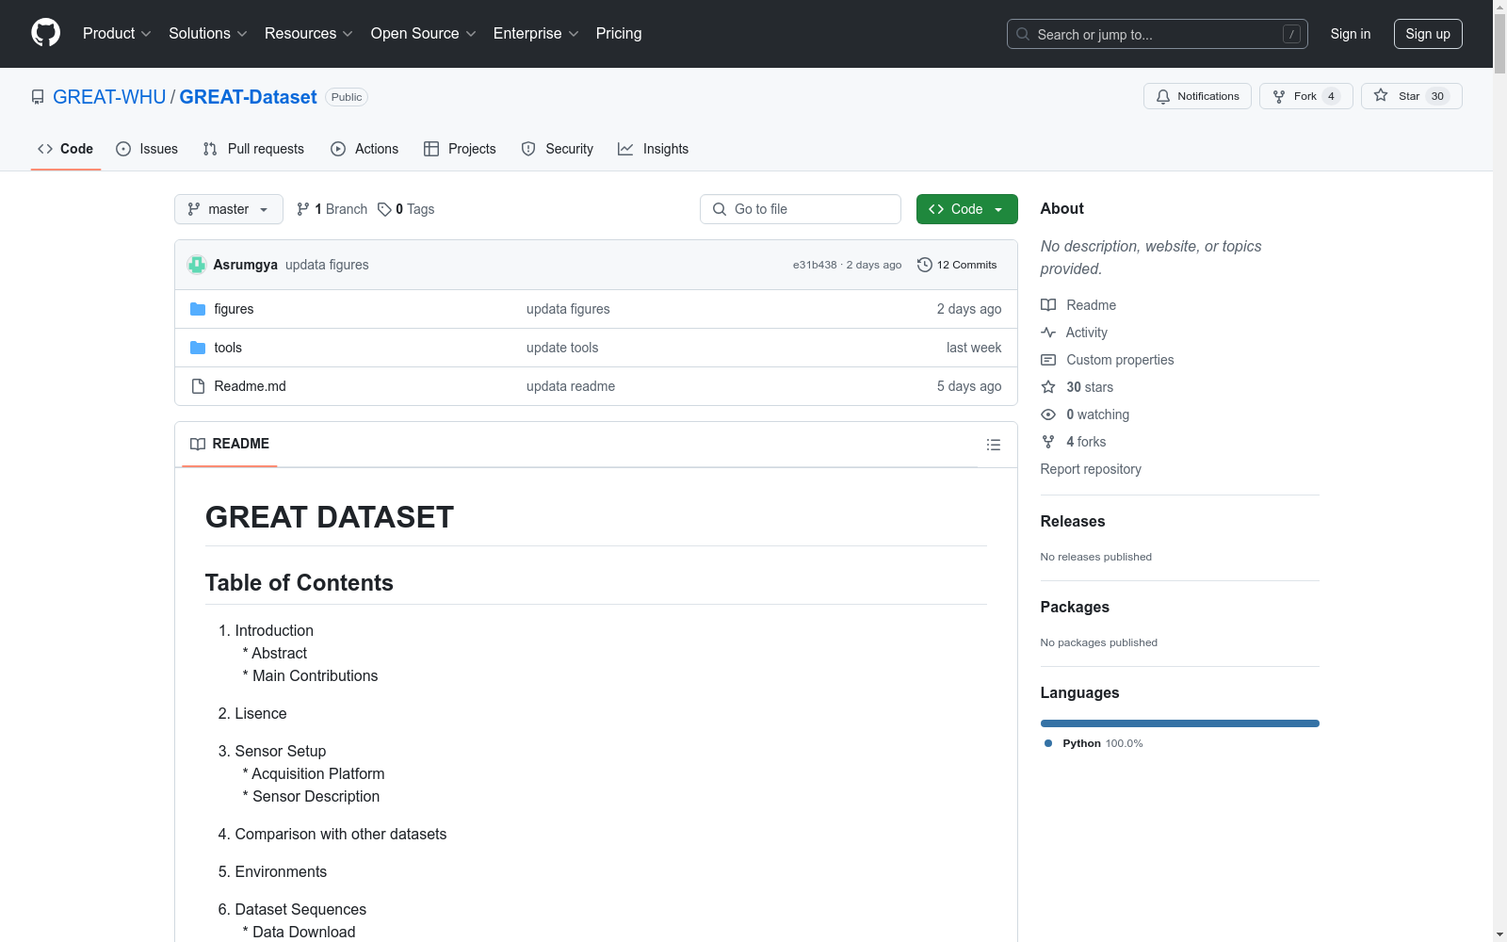Click the Python language bar

tap(1180, 723)
